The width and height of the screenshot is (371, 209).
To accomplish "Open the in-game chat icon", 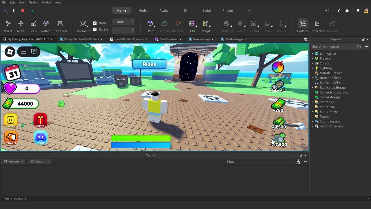I will pyautogui.click(x=34, y=52).
